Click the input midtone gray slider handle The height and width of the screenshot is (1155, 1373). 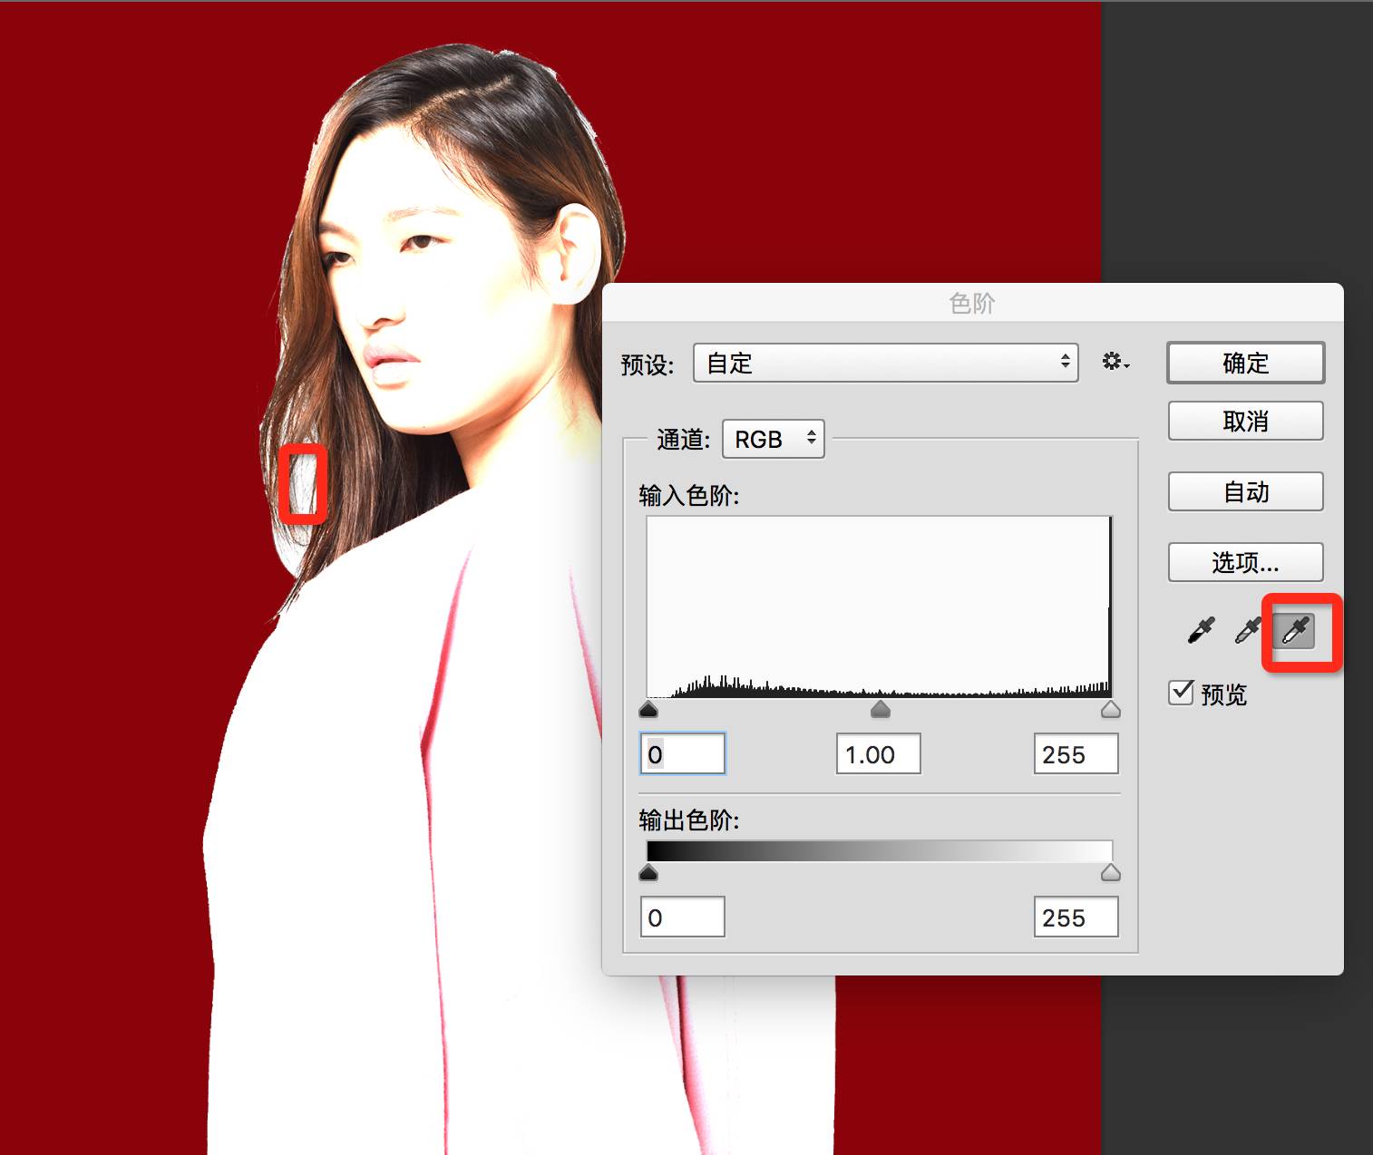pyautogui.click(x=881, y=709)
